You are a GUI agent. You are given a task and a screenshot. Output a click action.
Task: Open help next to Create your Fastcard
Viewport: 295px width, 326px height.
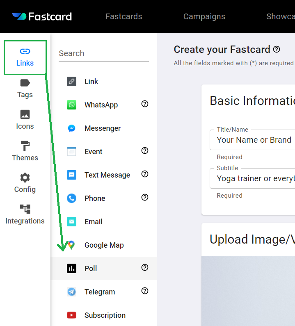[x=277, y=49]
